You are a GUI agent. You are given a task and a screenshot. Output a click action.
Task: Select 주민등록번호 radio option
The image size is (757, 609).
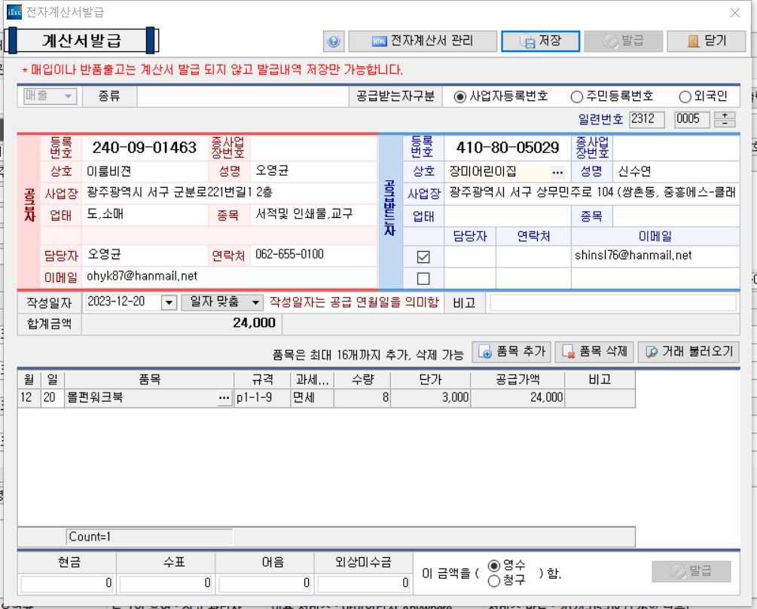point(577,96)
